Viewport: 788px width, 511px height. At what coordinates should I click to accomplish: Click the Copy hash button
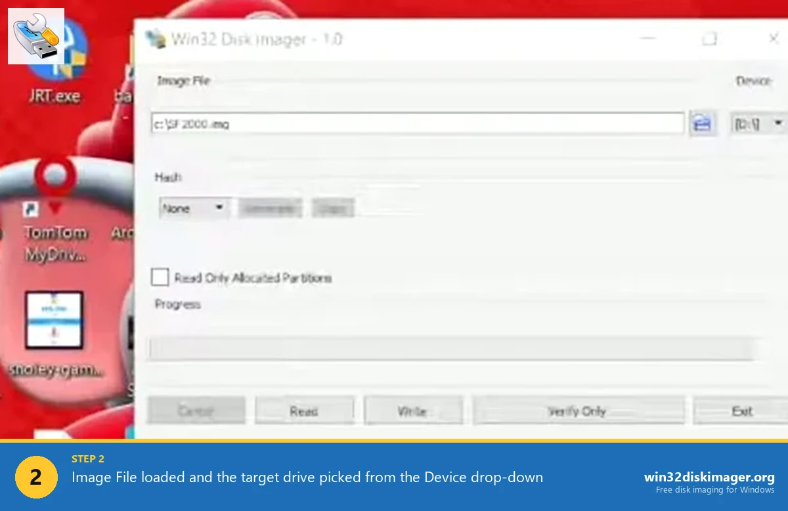pos(333,208)
